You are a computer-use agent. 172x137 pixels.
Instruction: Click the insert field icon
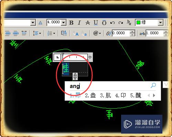tap(64, 33)
